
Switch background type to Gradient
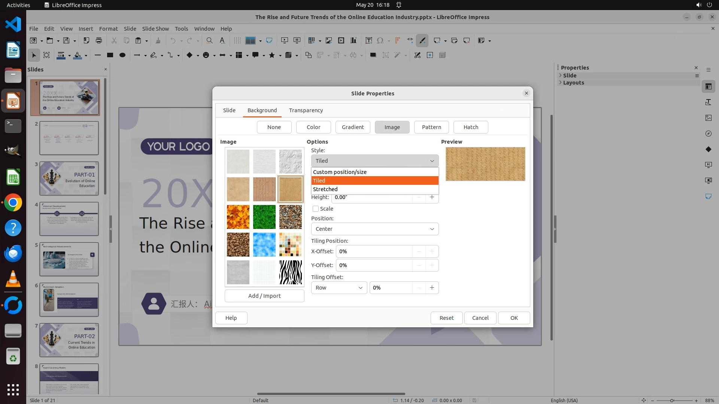(x=352, y=127)
